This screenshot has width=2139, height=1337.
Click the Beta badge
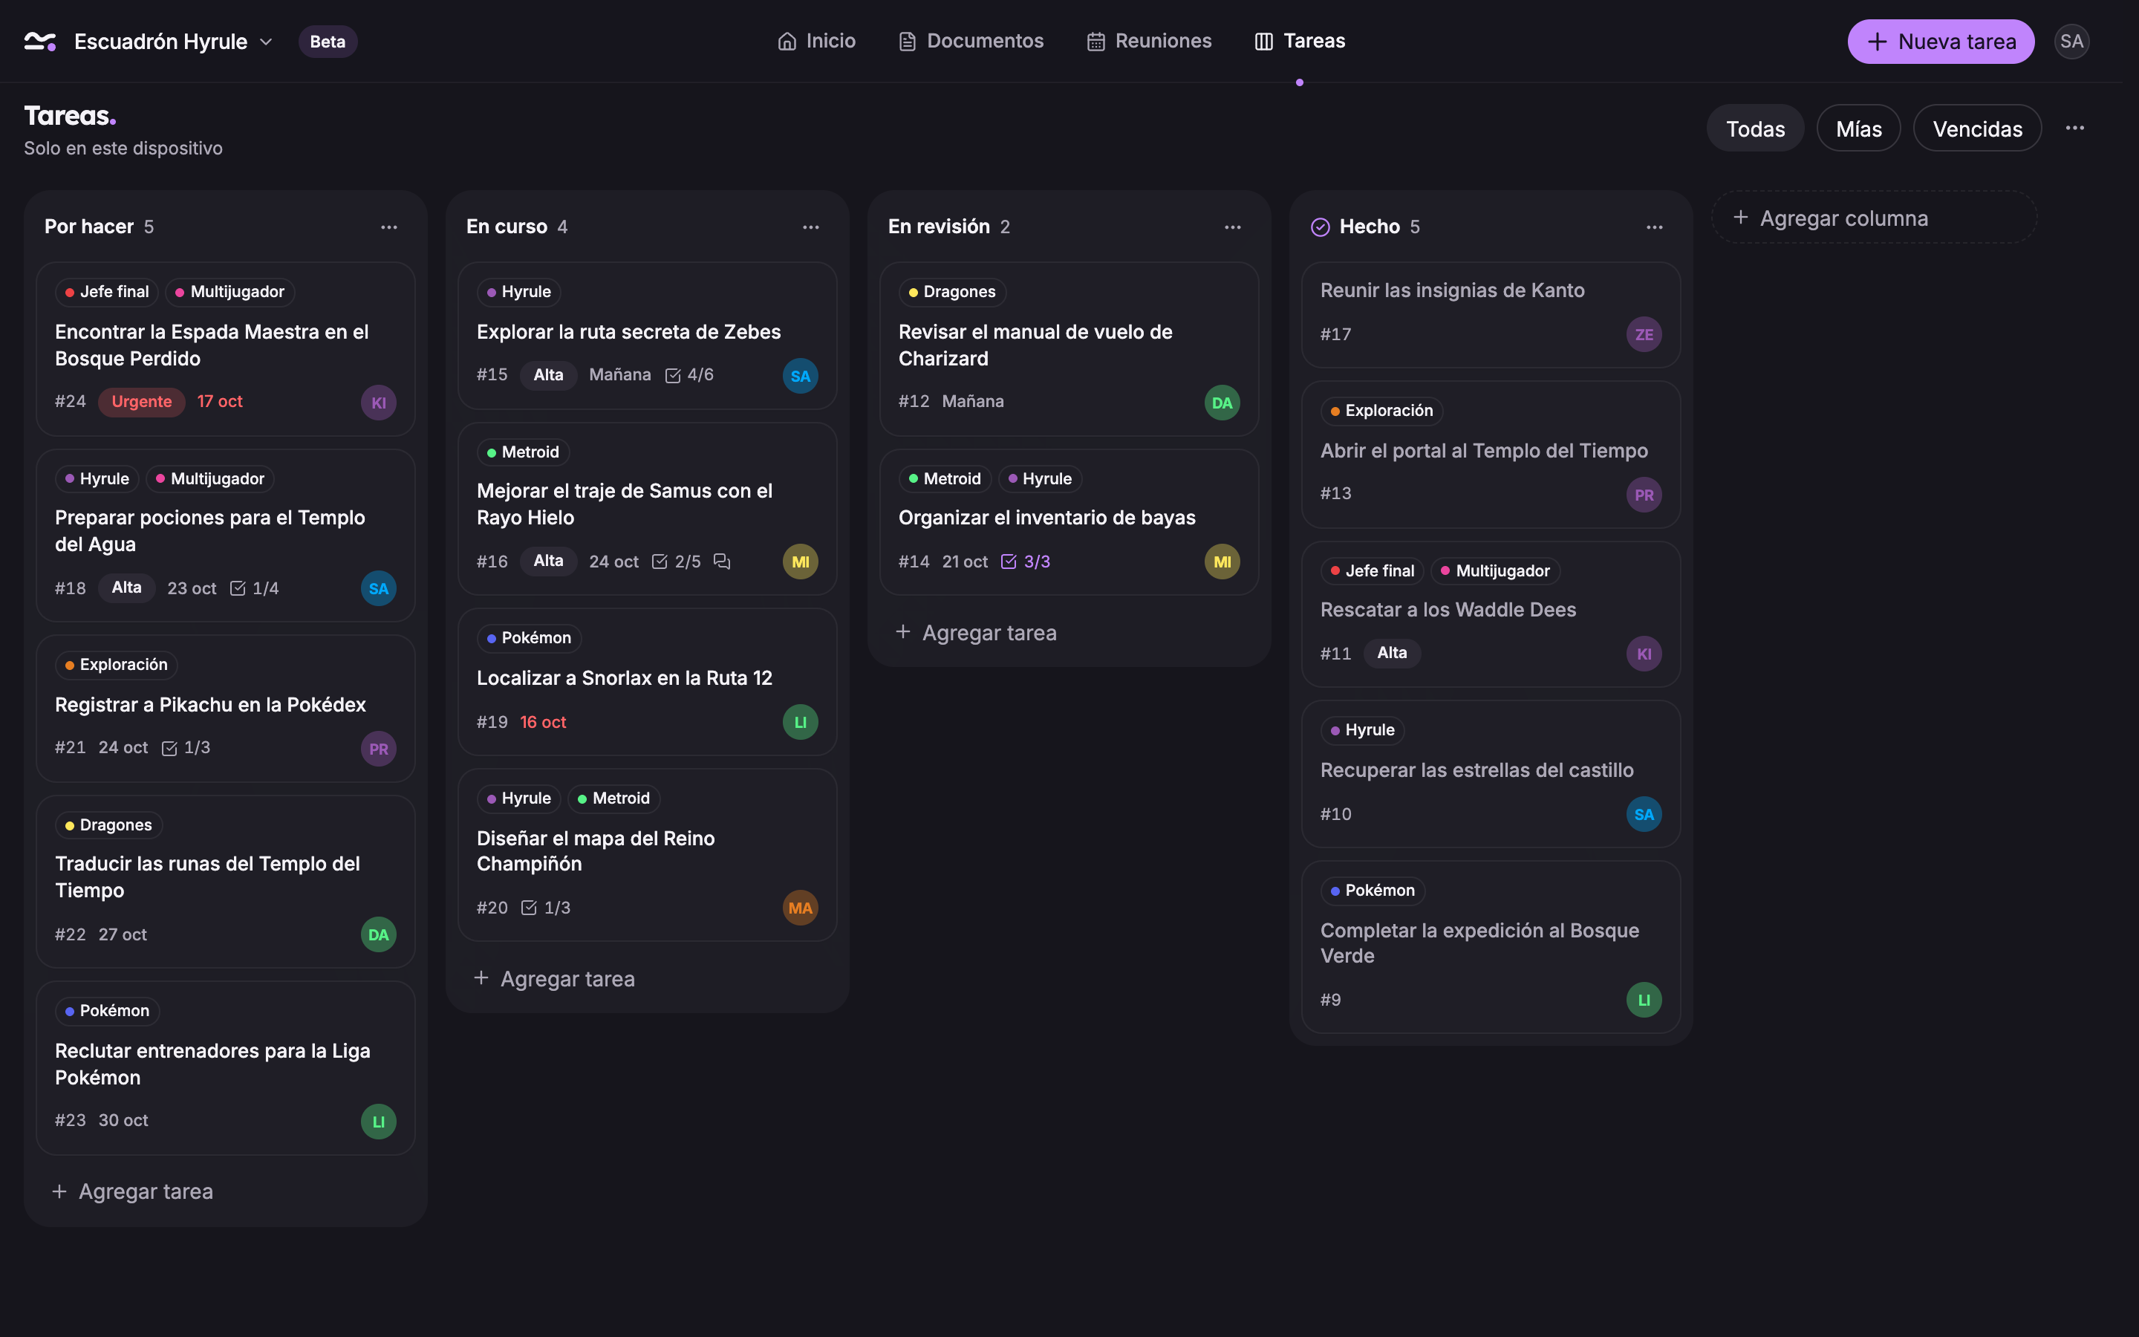(x=327, y=42)
